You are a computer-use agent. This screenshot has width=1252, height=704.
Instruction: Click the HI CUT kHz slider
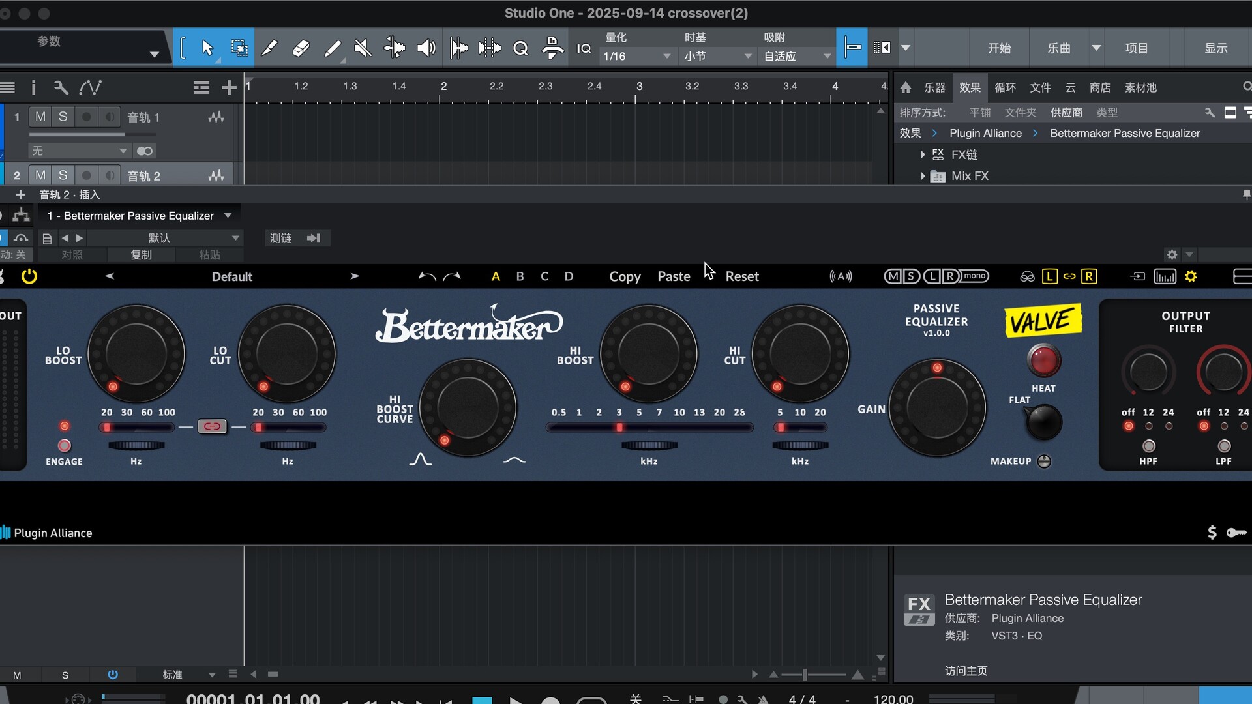point(800,428)
